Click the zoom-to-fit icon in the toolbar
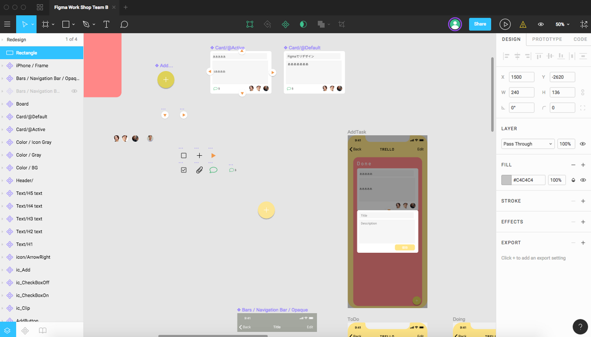The width and height of the screenshot is (591, 337). (x=584, y=24)
